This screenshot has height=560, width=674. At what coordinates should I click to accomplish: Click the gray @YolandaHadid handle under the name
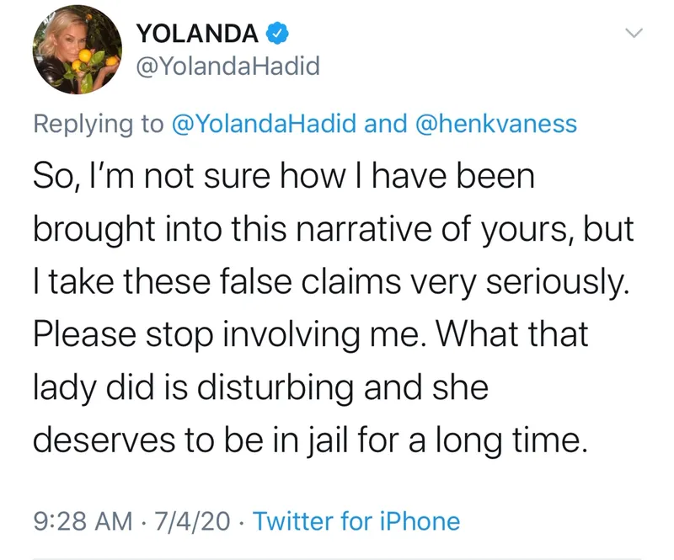click(x=228, y=67)
